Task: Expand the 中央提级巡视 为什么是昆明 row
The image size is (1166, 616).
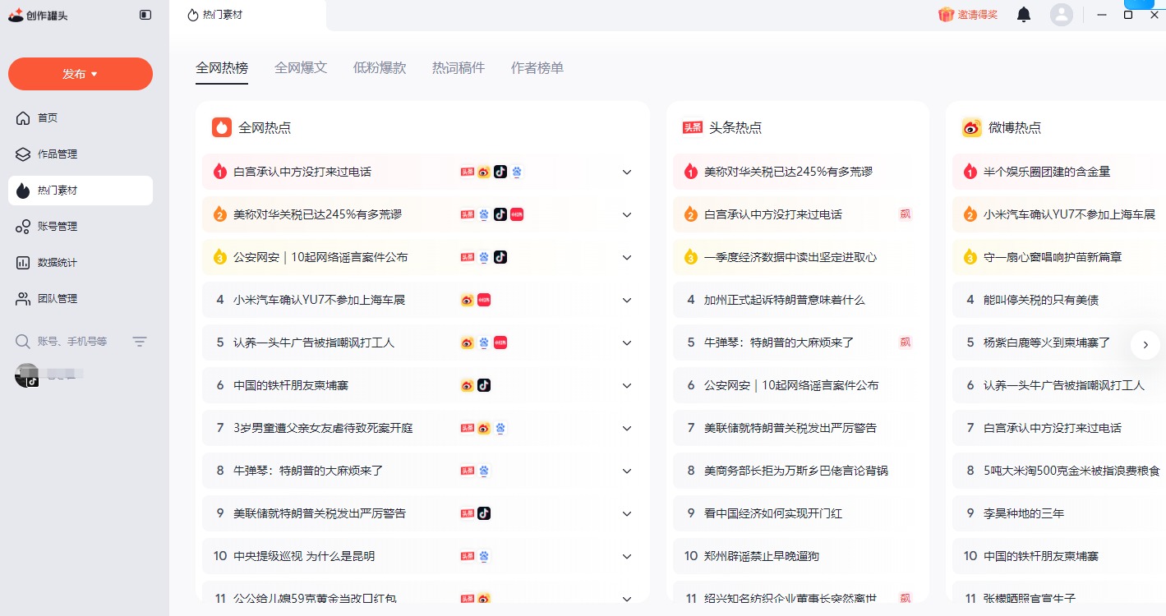Action: [627, 557]
